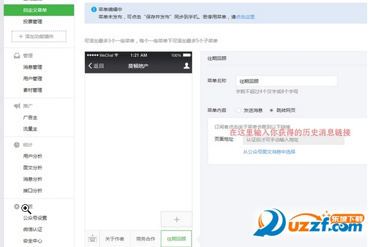
Task: Click the keyboard icon in phone preview
Action: 92,239
